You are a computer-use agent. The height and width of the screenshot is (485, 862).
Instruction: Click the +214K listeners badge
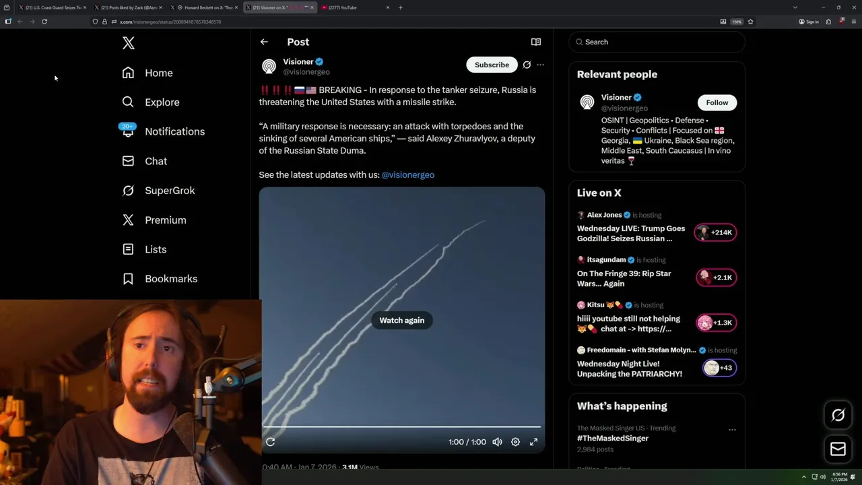click(716, 232)
